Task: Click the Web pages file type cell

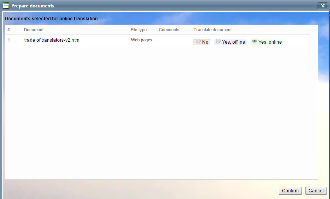Action: (x=142, y=40)
